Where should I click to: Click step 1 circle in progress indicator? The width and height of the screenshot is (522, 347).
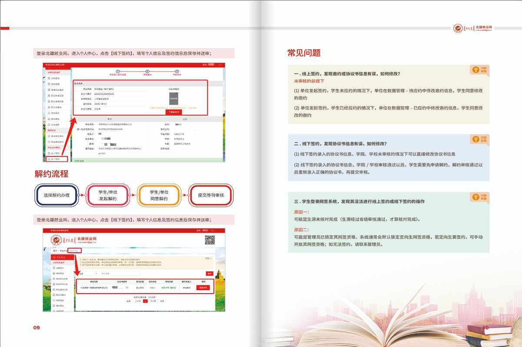[x=117, y=71]
